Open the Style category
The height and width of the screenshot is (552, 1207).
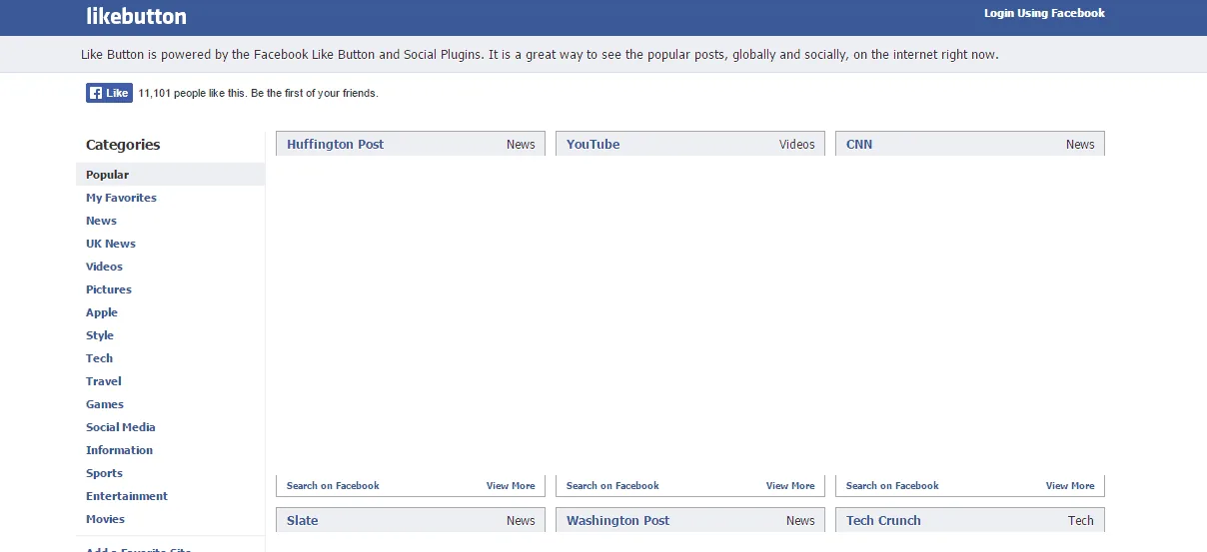[100, 335]
